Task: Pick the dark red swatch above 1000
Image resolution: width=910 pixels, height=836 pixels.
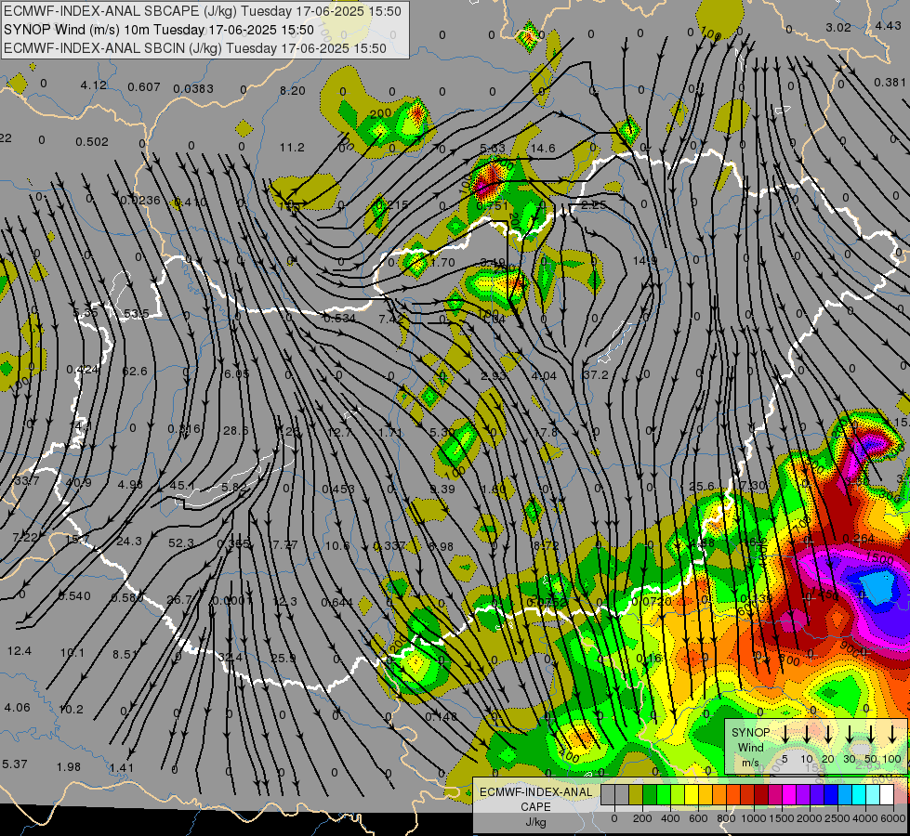Action: [x=761, y=795]
